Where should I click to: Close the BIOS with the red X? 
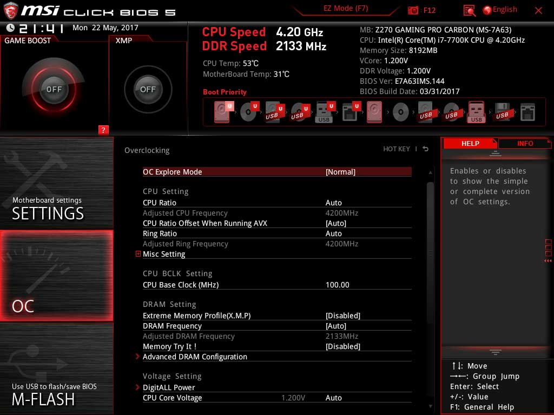(538, 10)
